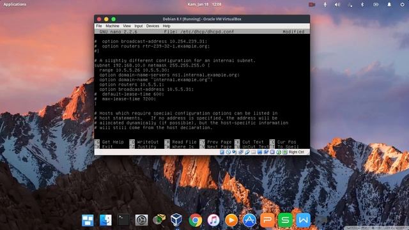The image size is (409, 230).
Task: Click the 'range 10.5.5.26 10.5.5.30' line
Action: (134, 70)
